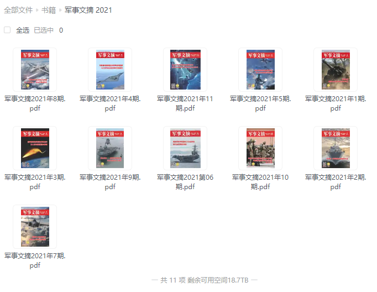The image size is (377, 292).
Task: Click current folder 军事文摘 2021 in breadcrumb
Action: click(x=88, y=10)
